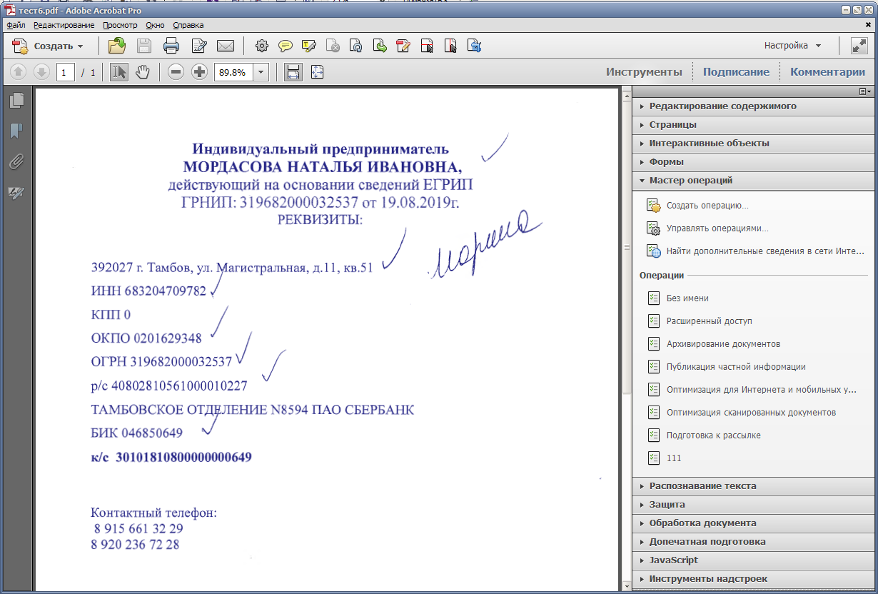878x594 pixels.
Task: Send file by email envelope icon
Action: coord(226,46)
